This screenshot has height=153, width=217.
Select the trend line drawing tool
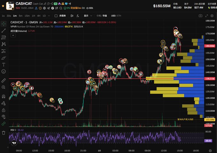(x=4, y=31)
